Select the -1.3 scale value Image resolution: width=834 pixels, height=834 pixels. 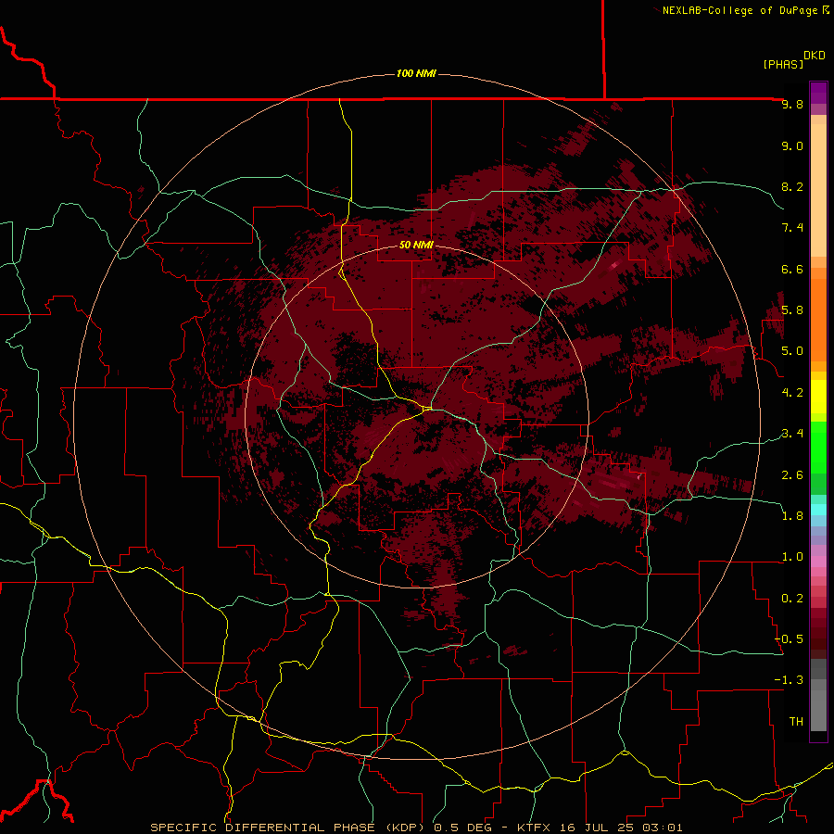click(789, 680)
